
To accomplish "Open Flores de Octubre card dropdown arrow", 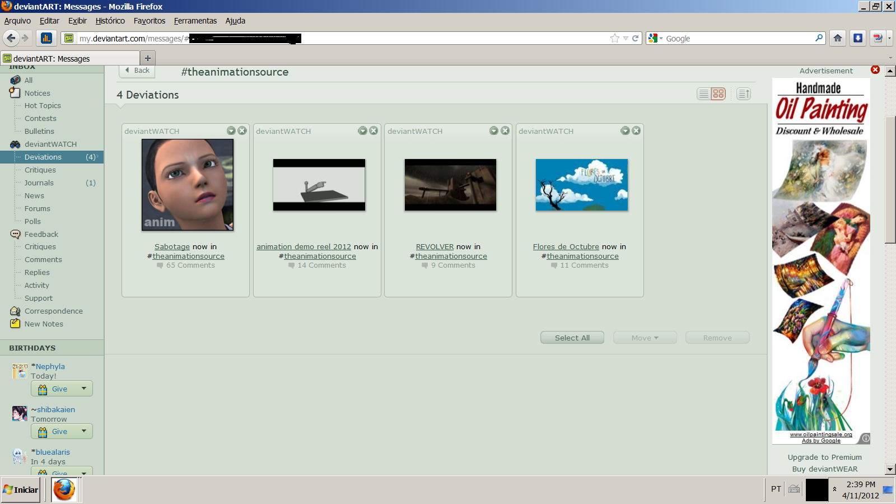I will coord(626,130).
